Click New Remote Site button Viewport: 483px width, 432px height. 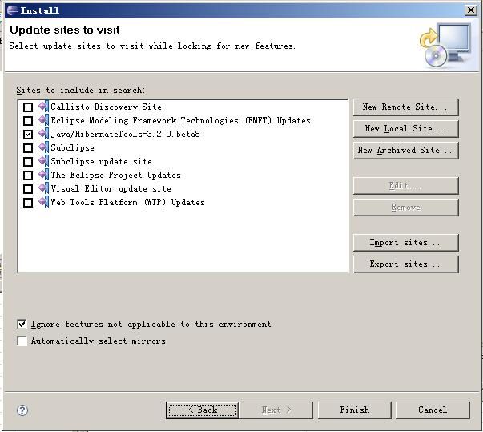coord(405,107)
